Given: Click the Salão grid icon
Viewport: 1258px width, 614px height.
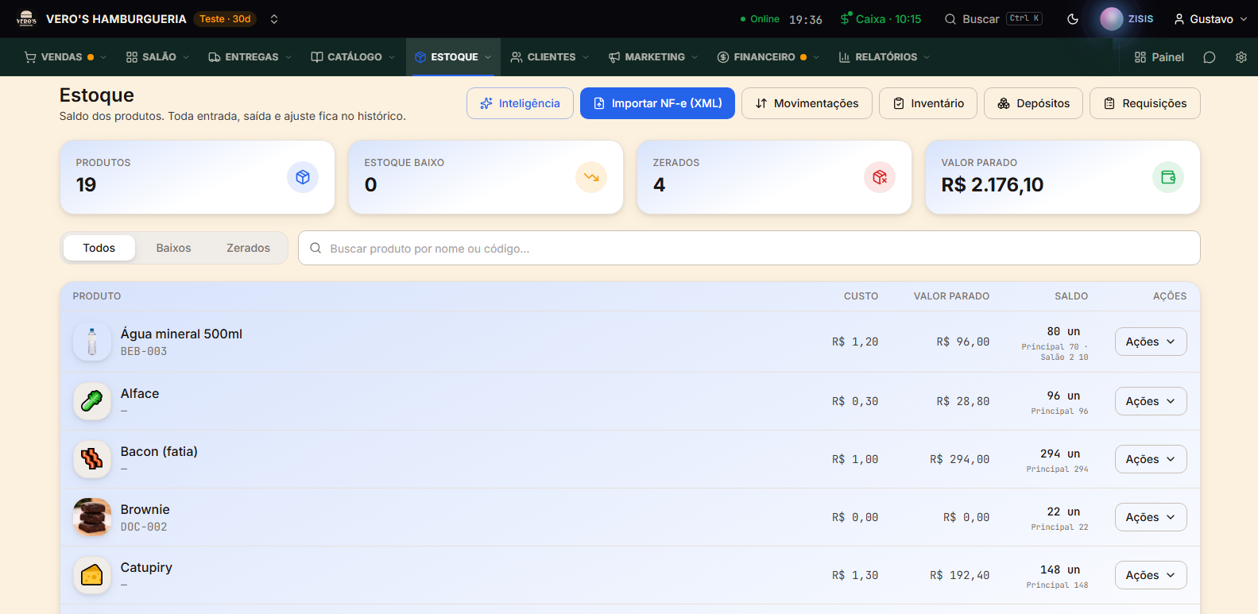Looking at the screenshot, I should click(x=132, y=57).
